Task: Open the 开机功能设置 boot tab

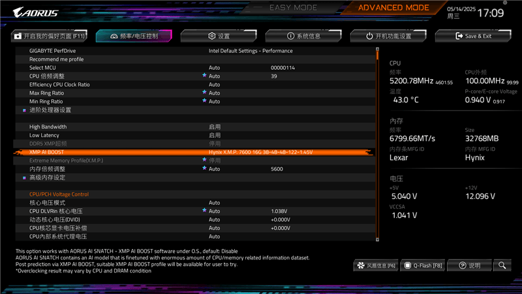Action: coord(388,36)
